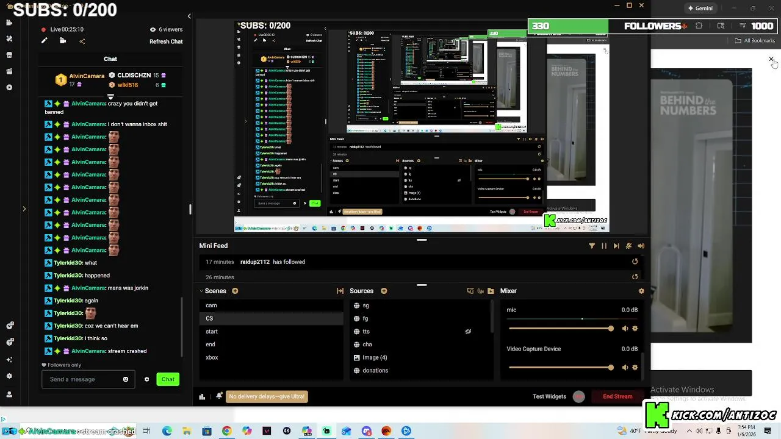Select the Image (4) source
The height and width of the screenshot is (439, 781).
coord(420,357)
